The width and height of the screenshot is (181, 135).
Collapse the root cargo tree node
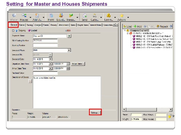pos(125,30)
